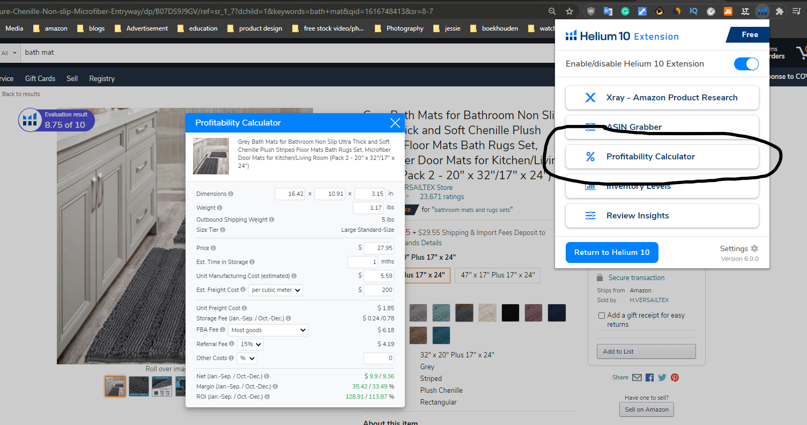Image resolution: width=807 pixels, height=425 pixels.
Task: Select the navy blue color swatch
Action: coord(557,313)
